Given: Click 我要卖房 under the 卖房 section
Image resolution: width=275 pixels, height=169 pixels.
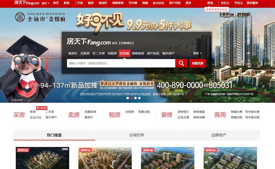Looking at the screenshot, I should click(x=90, y=112).
